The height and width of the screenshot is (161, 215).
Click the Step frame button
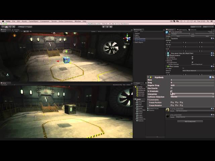point(111,27)
